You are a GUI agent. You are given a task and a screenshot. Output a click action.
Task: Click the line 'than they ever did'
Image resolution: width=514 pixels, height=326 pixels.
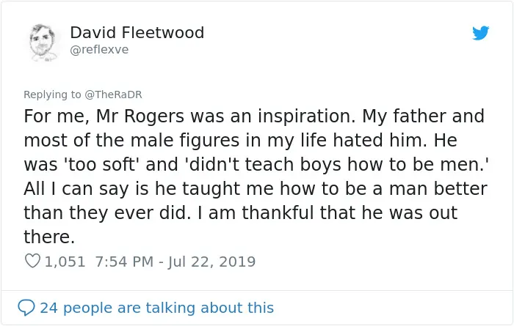coord(106,213)
